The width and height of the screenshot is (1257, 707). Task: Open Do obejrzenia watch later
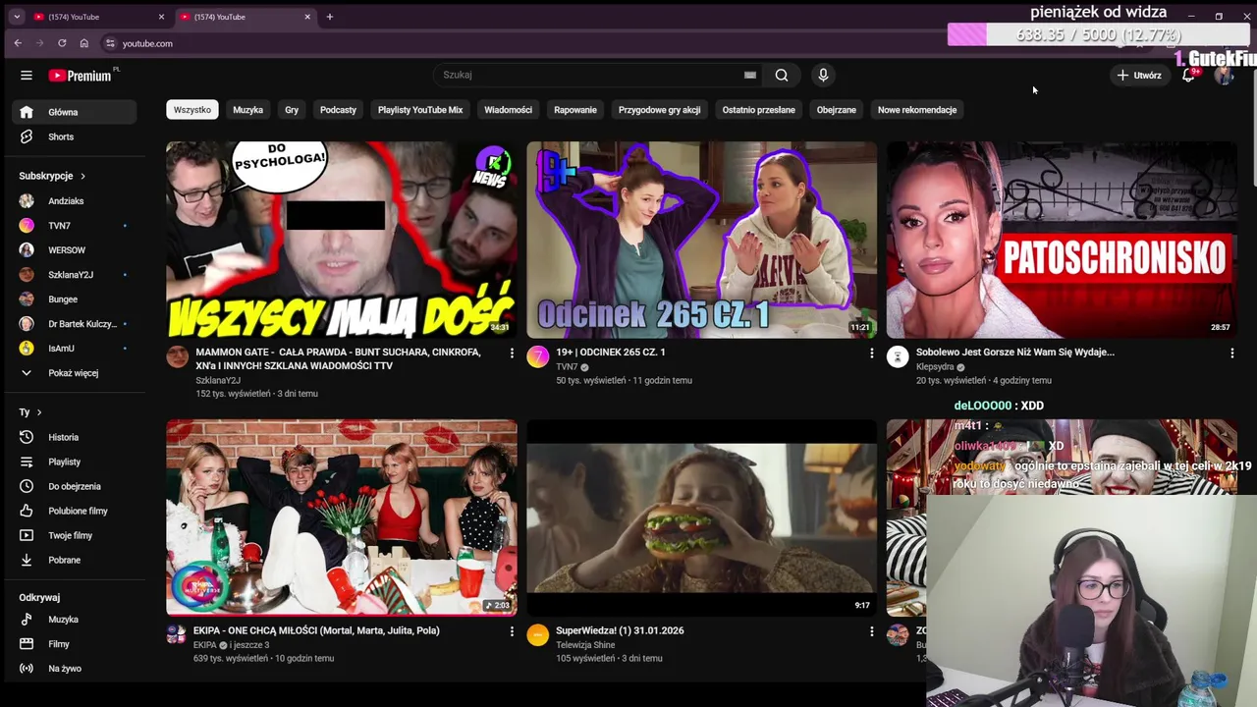(77, 486)
